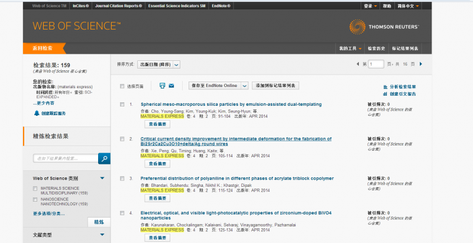This screenshot has width=473, height=243.
Task: Check the 选择页面 checkbox
Action: pos(122,86)
